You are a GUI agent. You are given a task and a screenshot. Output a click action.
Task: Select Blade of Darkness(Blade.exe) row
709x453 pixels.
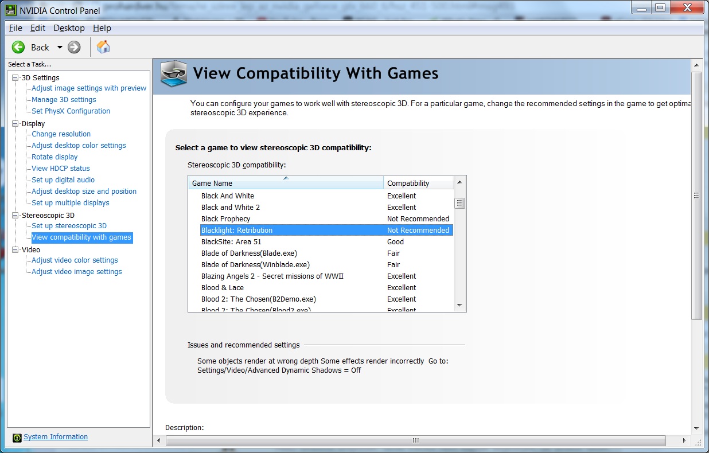click(x=321, y=253)
